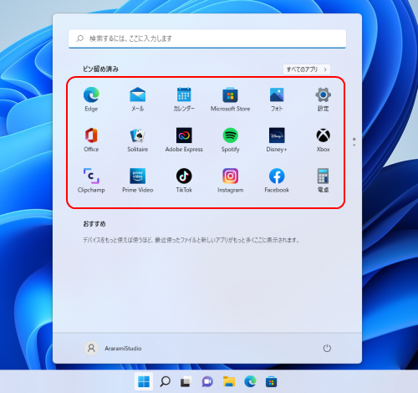This screenshot has width=418, height=393.
Task: Open the Disney+ app
Action: (277, 140)
